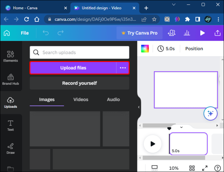Open the Brand Hub panel
224x172 pixels.
(10, 79)
